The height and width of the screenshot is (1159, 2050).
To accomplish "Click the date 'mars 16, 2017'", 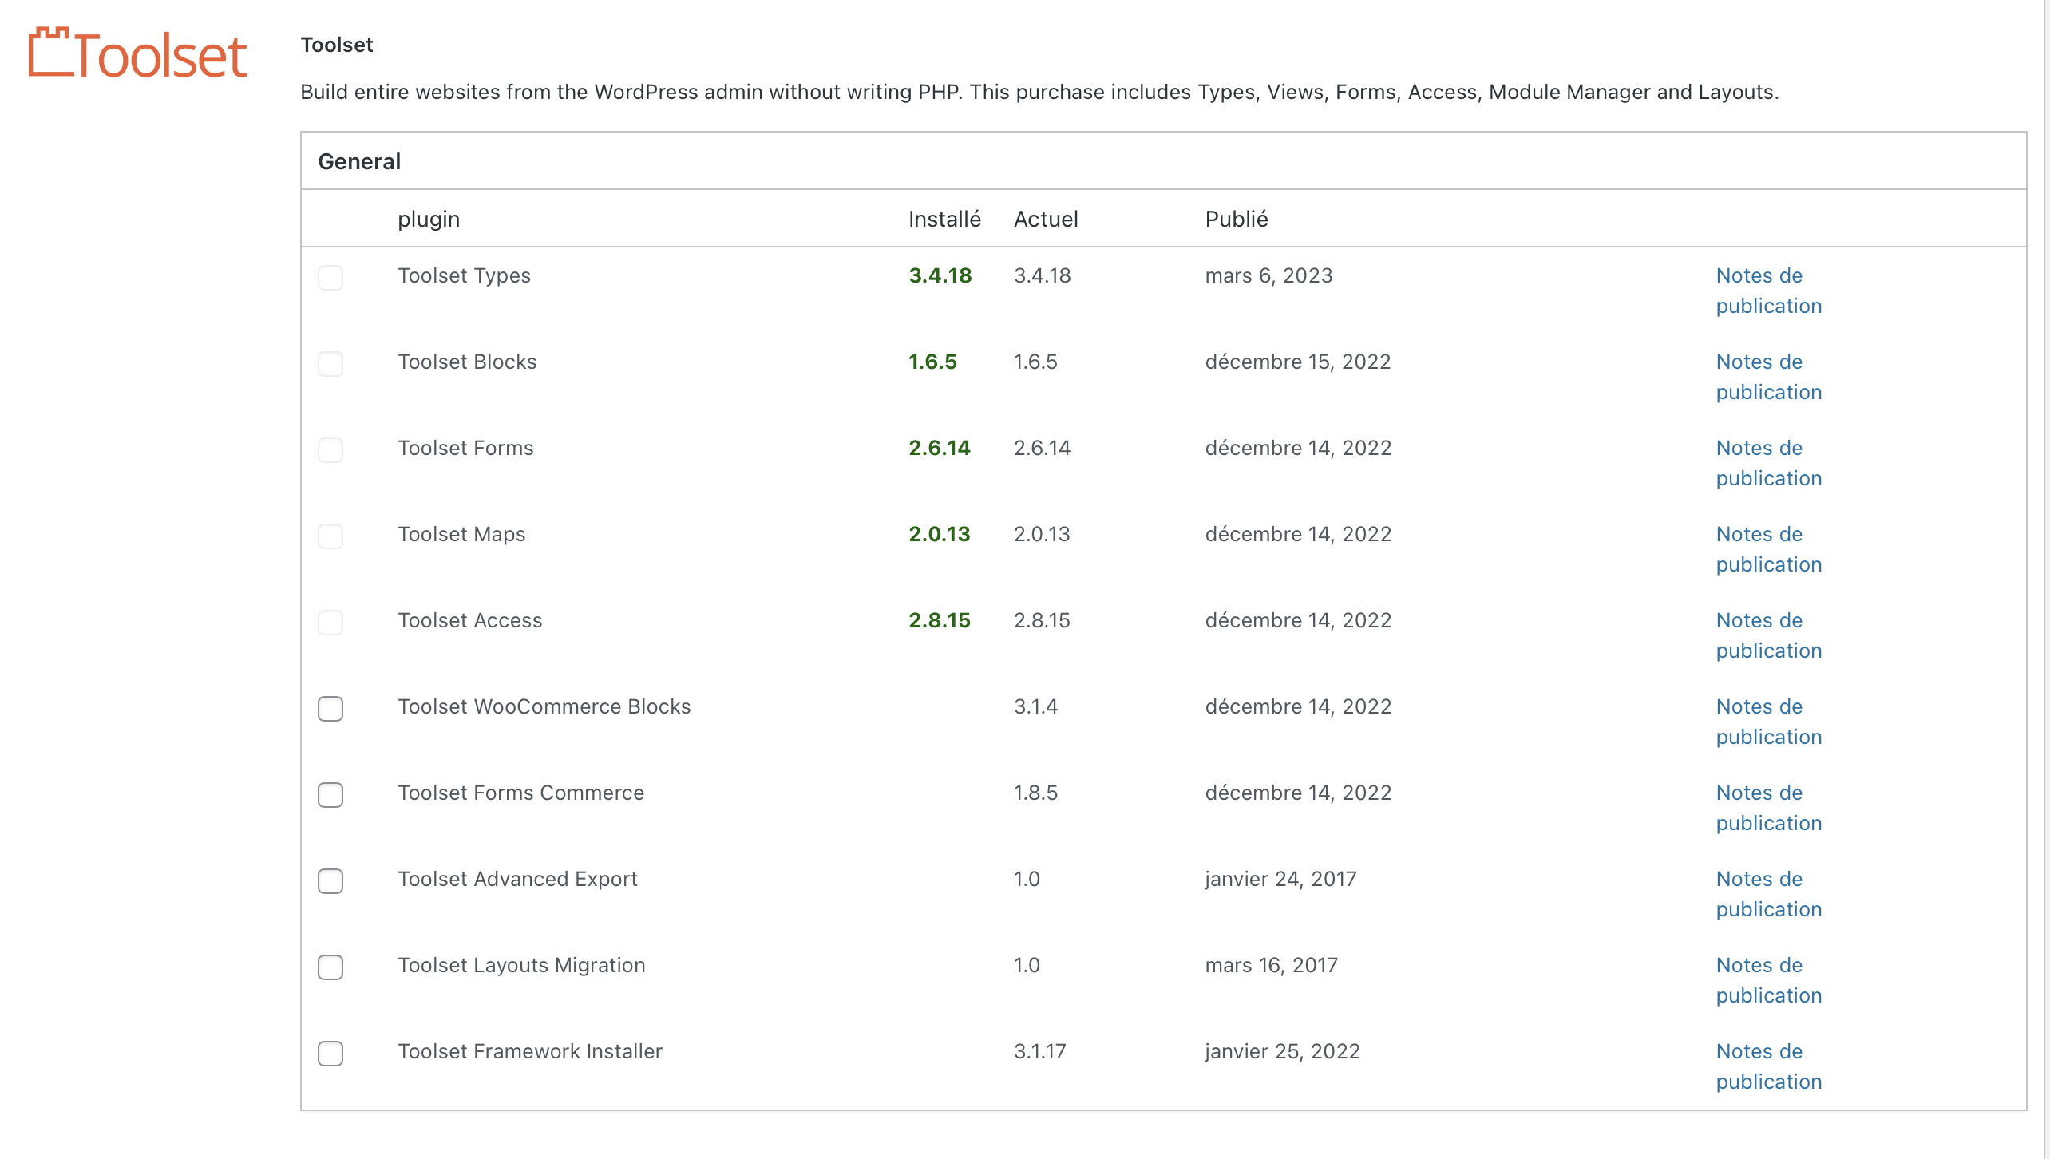I will pos(1272,965).
